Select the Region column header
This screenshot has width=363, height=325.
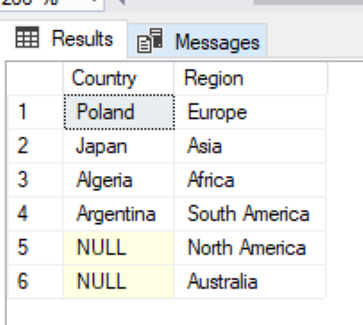(250, 79)
